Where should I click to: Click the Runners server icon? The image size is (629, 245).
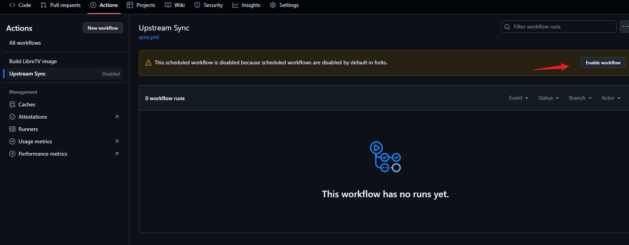coord(12,129)
